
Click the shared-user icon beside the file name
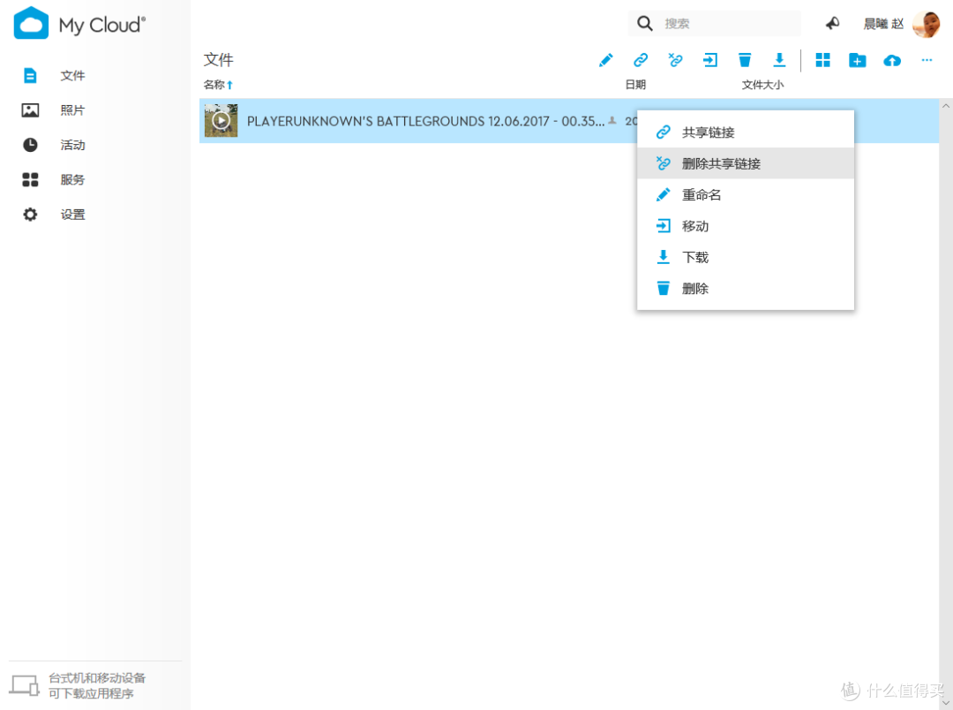(x=612, y=120)
